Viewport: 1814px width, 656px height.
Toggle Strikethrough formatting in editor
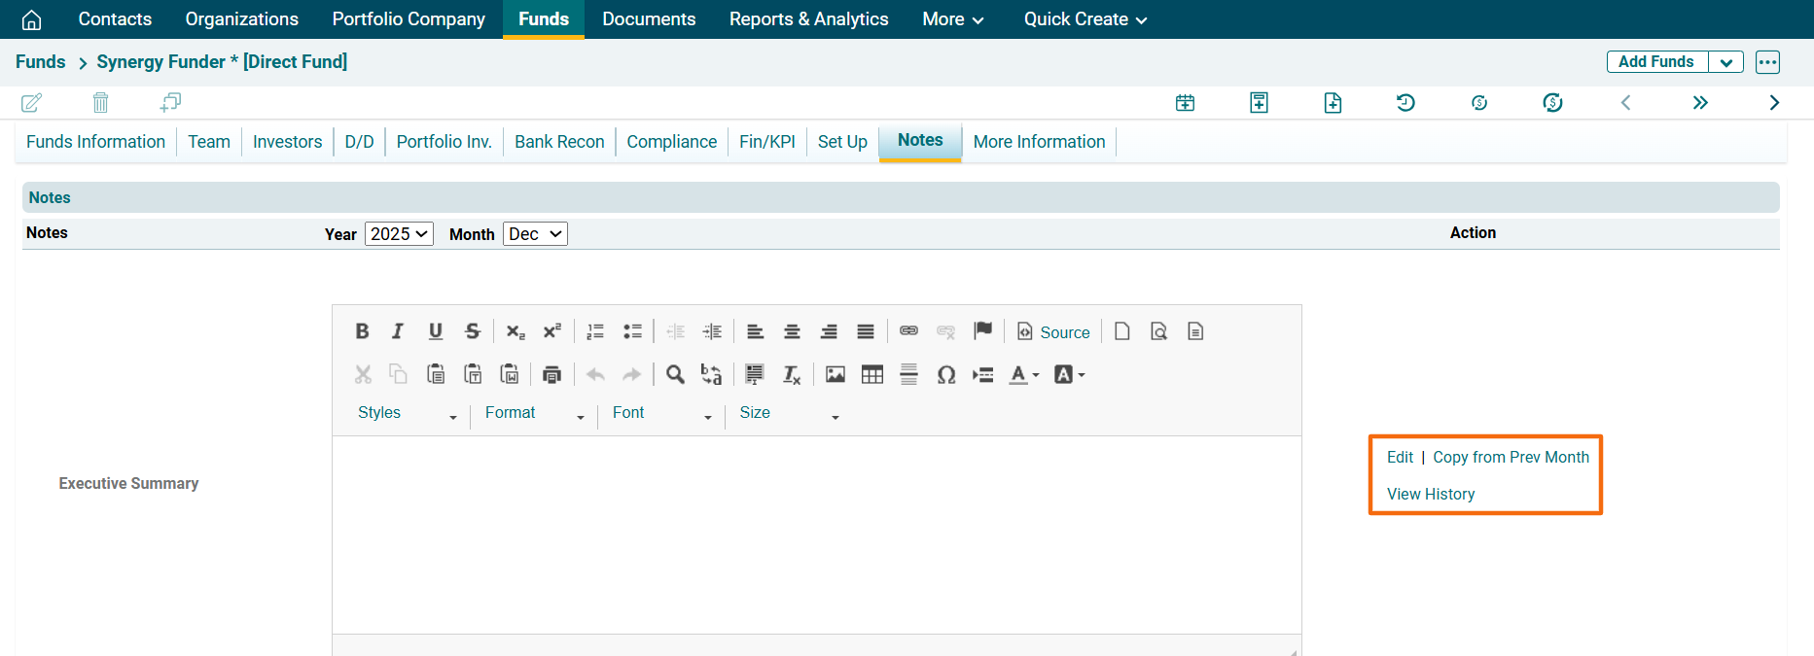tap(473, 331)
